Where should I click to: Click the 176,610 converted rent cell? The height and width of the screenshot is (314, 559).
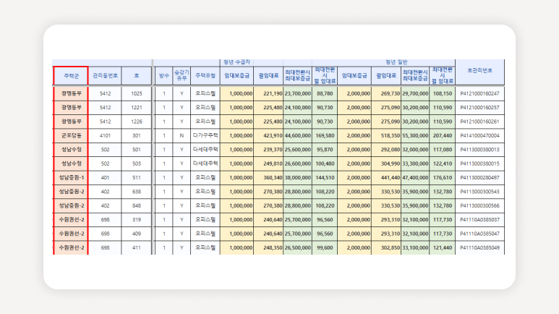[442, 177]
